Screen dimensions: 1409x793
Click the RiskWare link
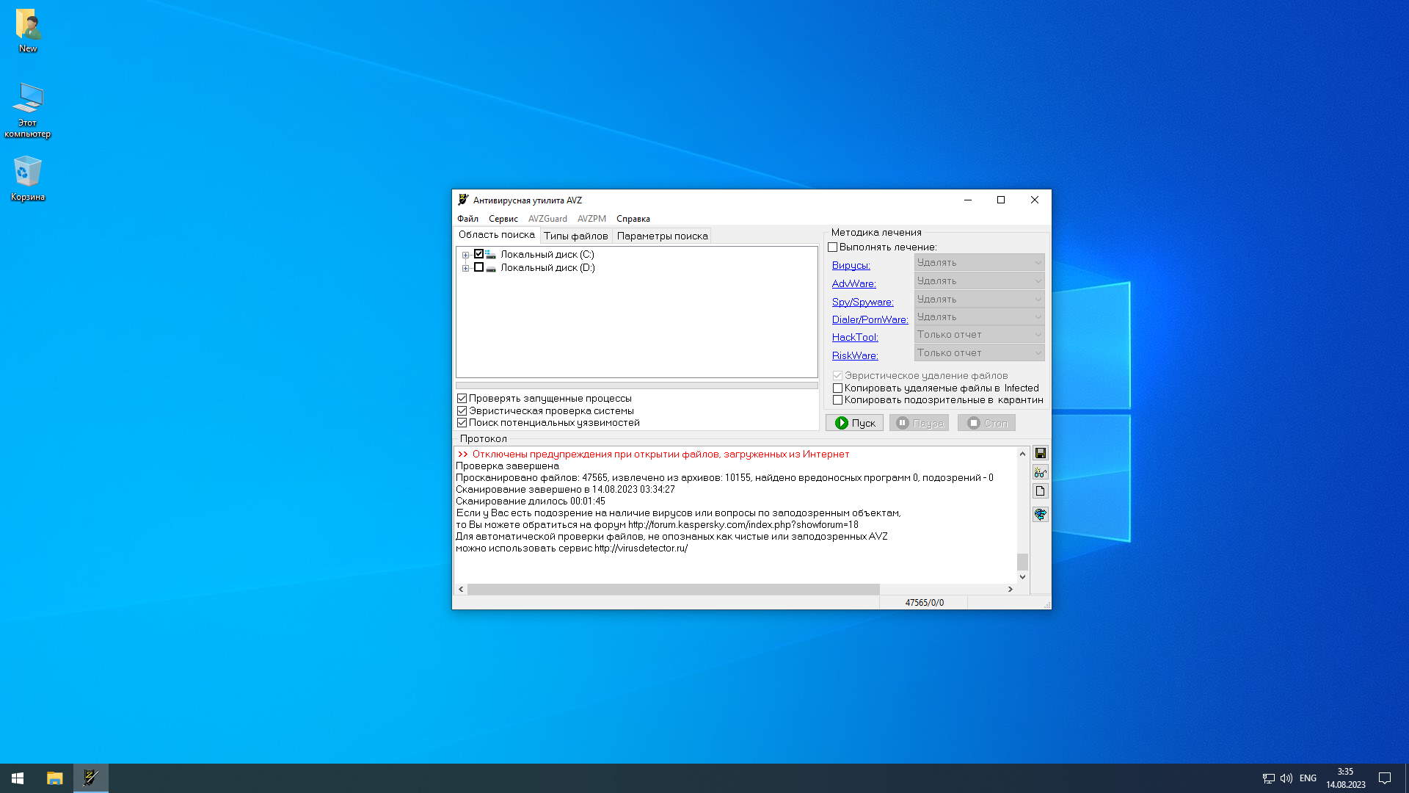pos(854,355)
